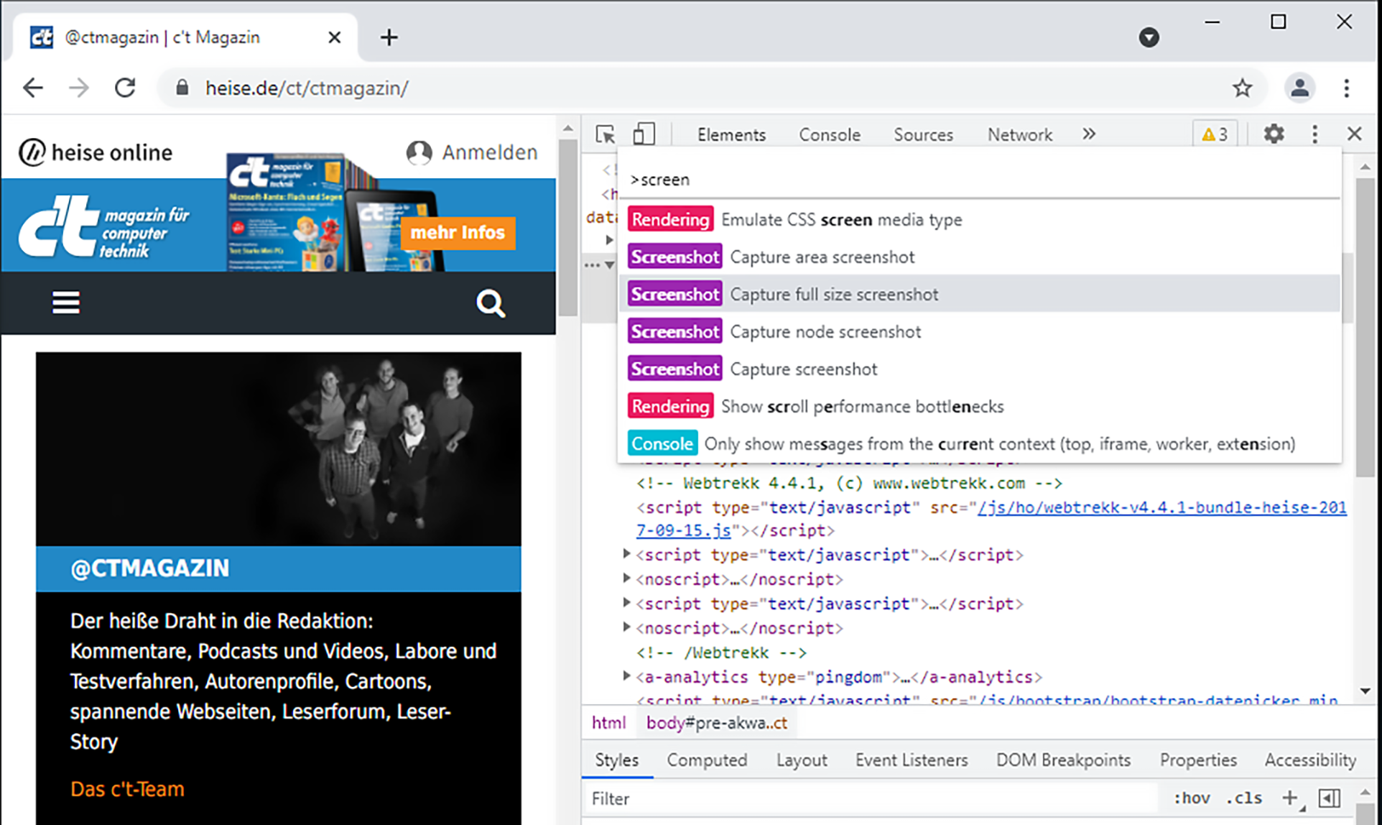Open DevTools three-dot customize menu

[x=1314, y=134]
